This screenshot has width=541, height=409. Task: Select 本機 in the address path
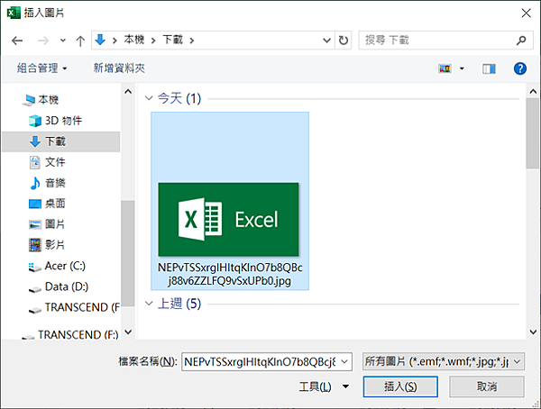coord(134,40)
